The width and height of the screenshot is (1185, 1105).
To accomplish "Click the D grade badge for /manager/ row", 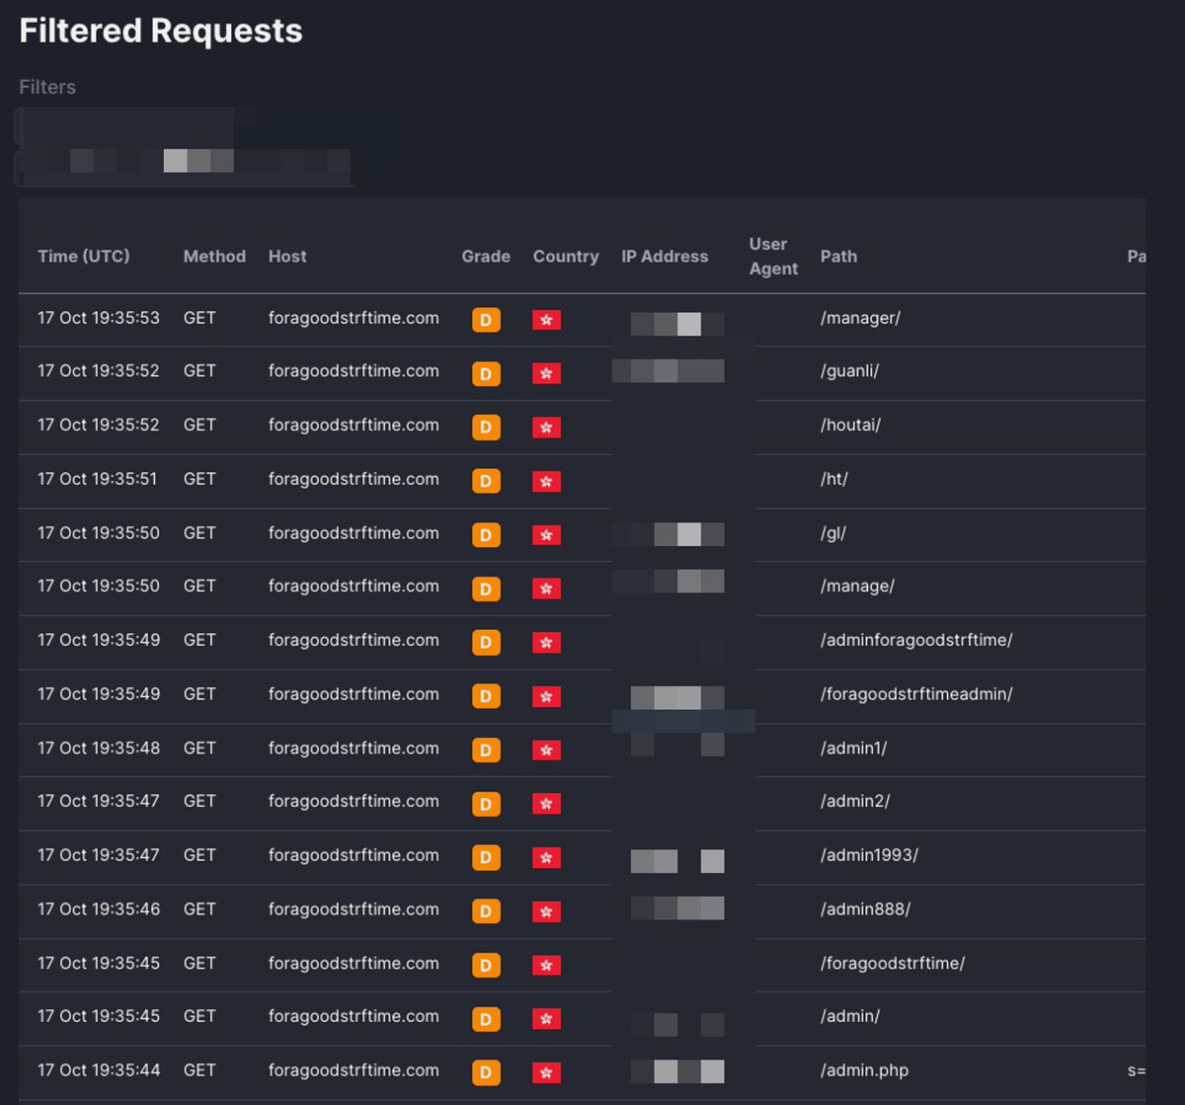I will pos(486,320).
